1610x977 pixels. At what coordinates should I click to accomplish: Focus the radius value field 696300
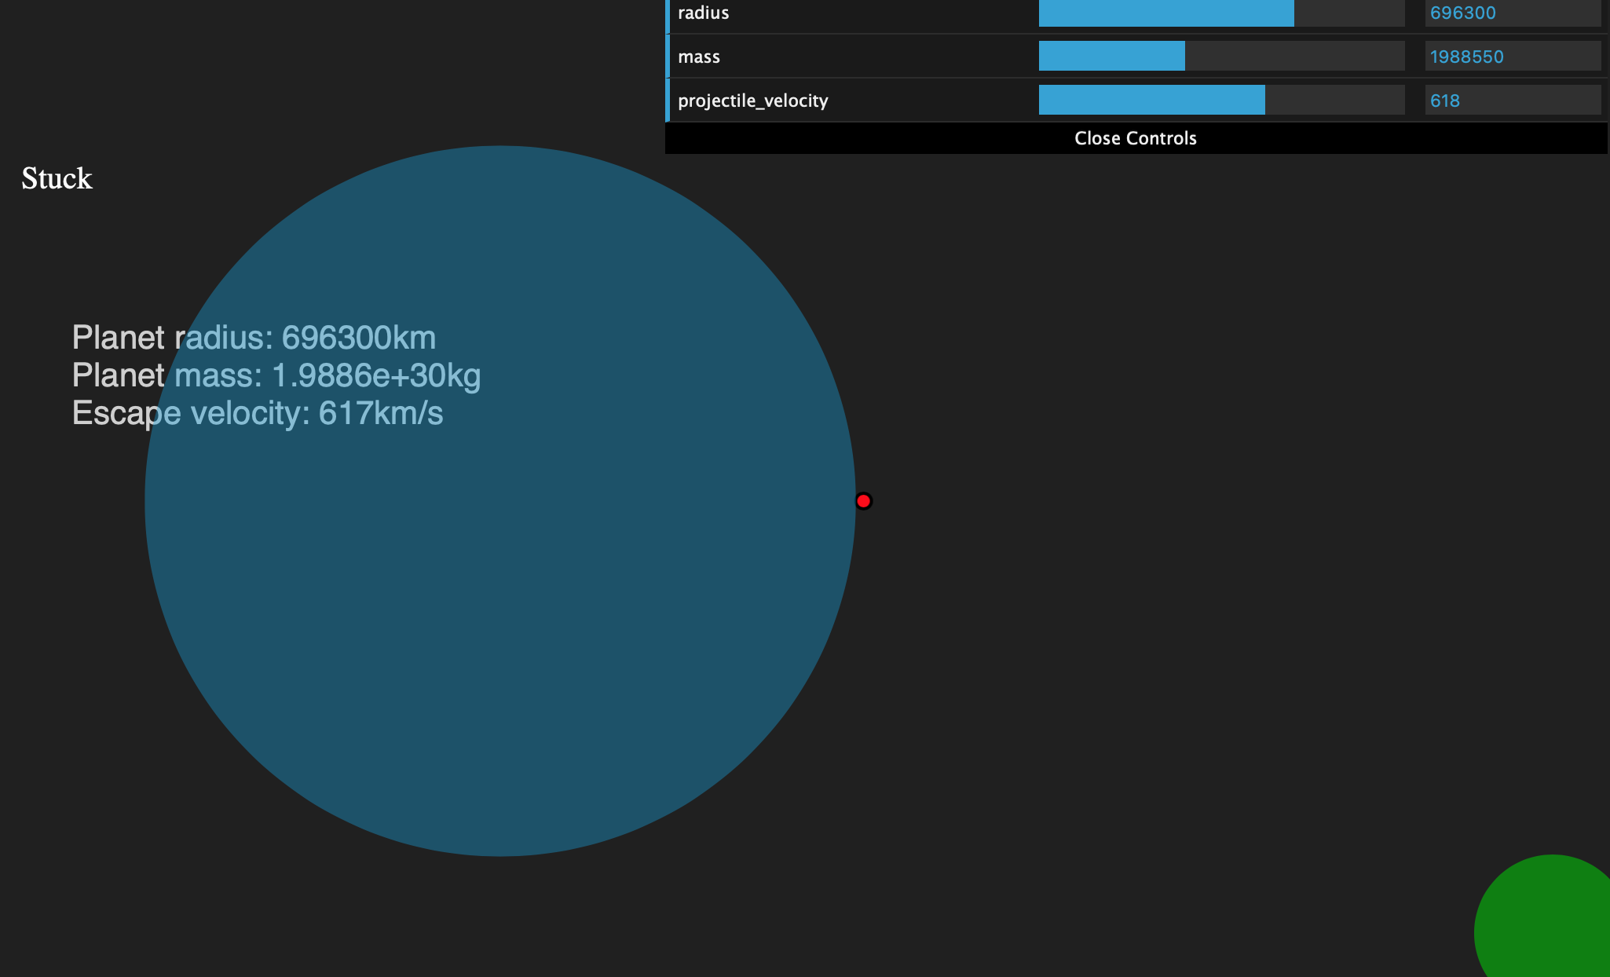point(1512,13)
